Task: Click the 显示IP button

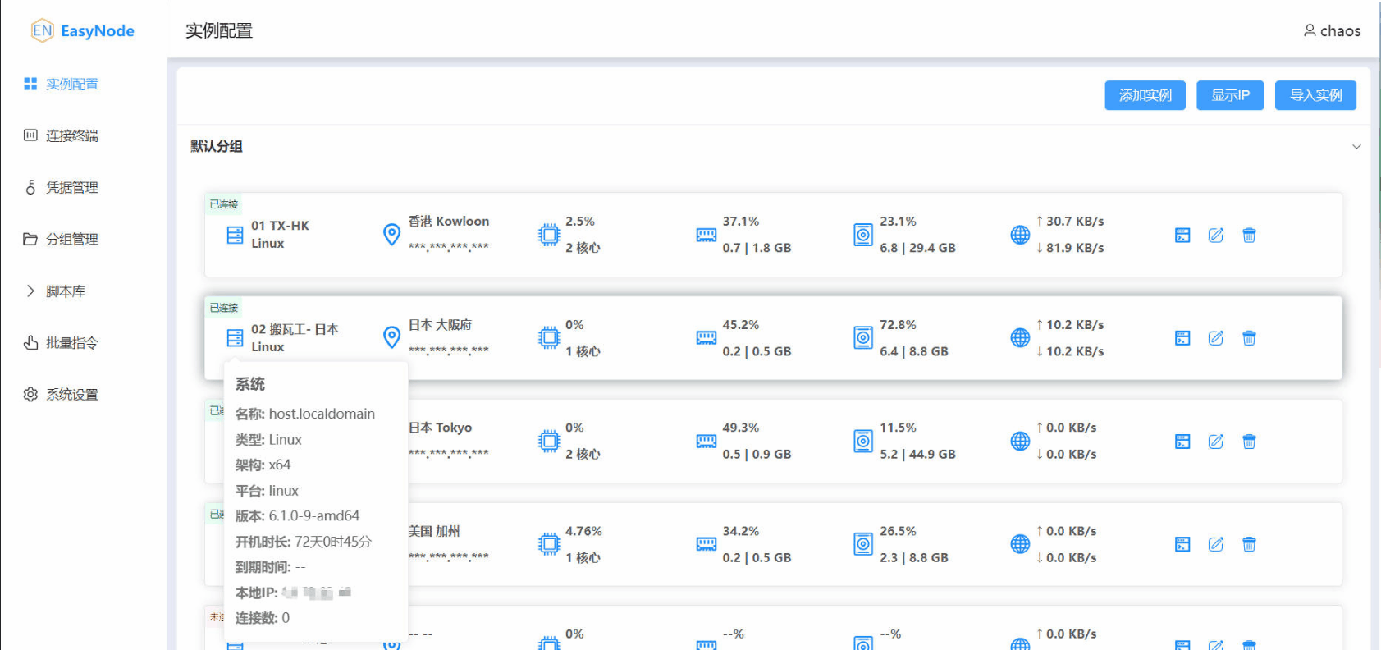Action: (x=1230, y=95)
